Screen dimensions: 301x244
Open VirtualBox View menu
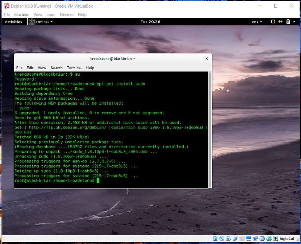(38, 15)
